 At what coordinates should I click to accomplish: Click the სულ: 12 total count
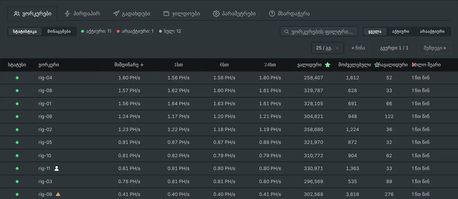point(170,31)
